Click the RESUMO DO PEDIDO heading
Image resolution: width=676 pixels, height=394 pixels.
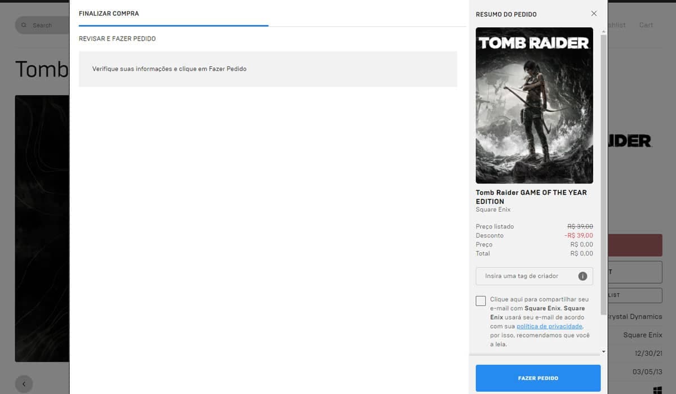point(506,14)
